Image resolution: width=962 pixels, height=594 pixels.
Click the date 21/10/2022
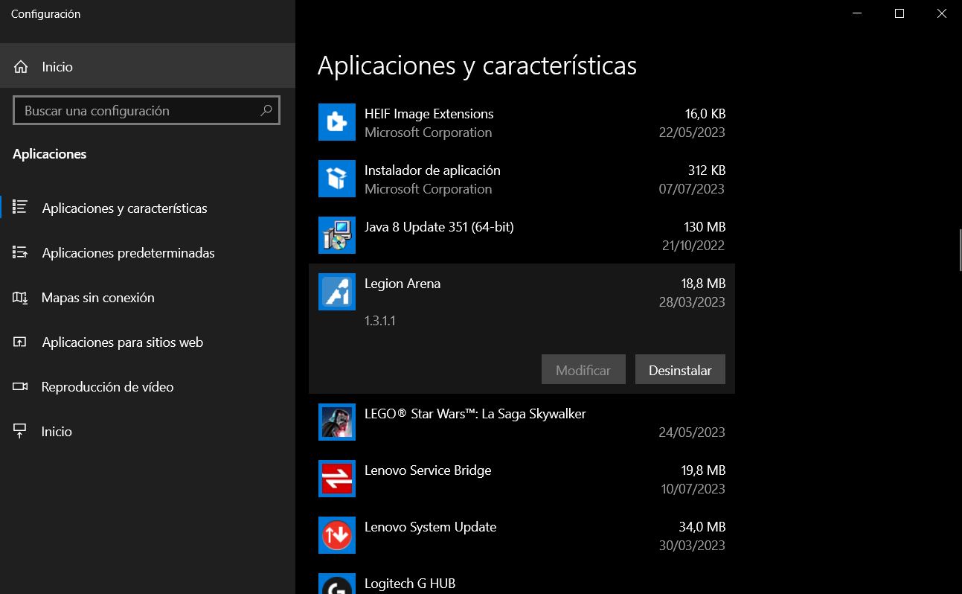point(693,246)
